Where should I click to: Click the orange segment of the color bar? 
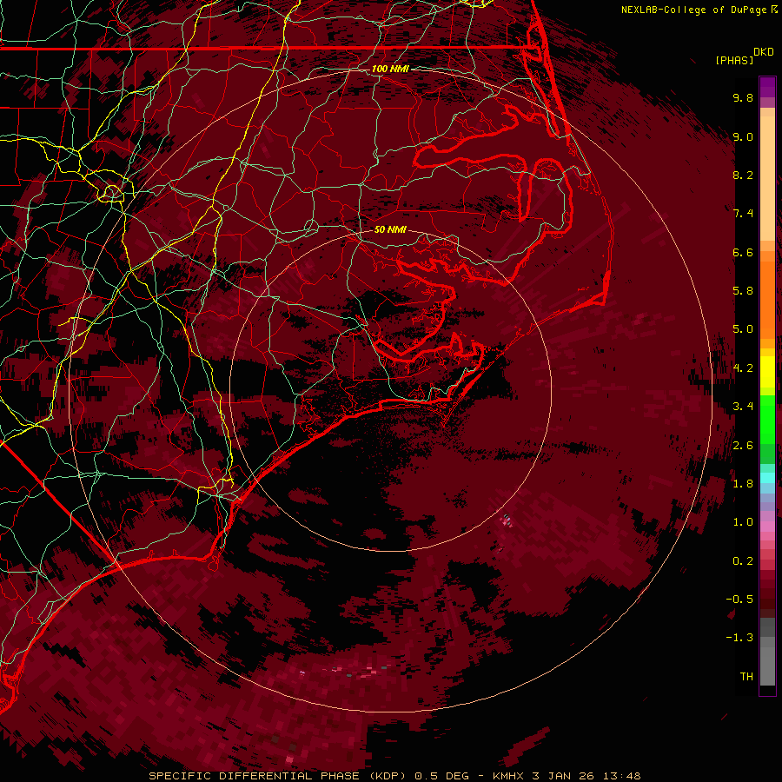[767, 295]
